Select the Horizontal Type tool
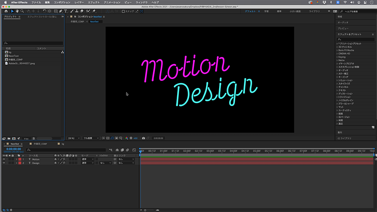 point(66,11)
